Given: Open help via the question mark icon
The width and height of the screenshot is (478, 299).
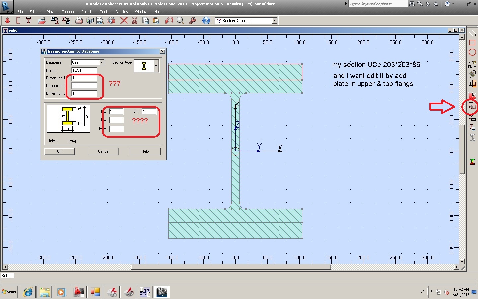Looking at the screenshot, I should [206, 20].
